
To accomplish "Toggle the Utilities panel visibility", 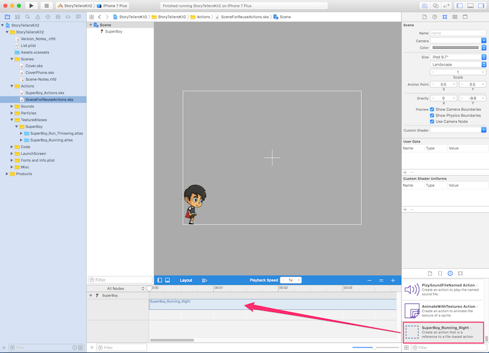I will [x=481, y=6].
